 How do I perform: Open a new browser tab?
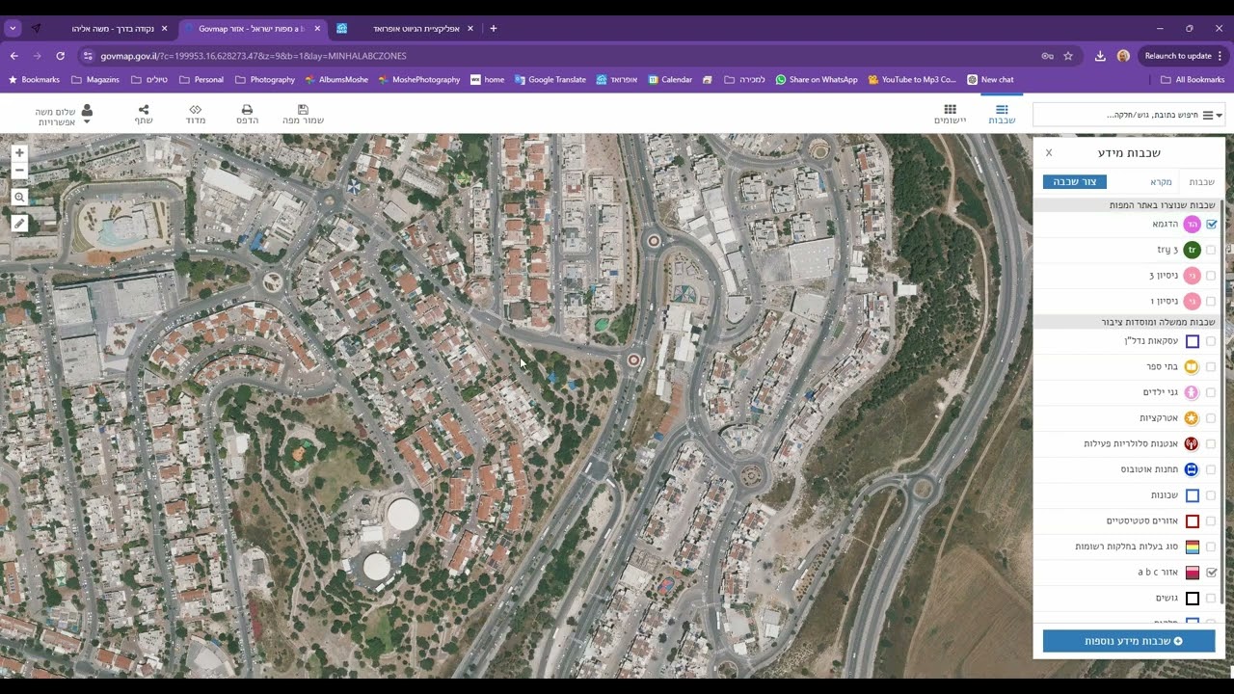point(494,29)
